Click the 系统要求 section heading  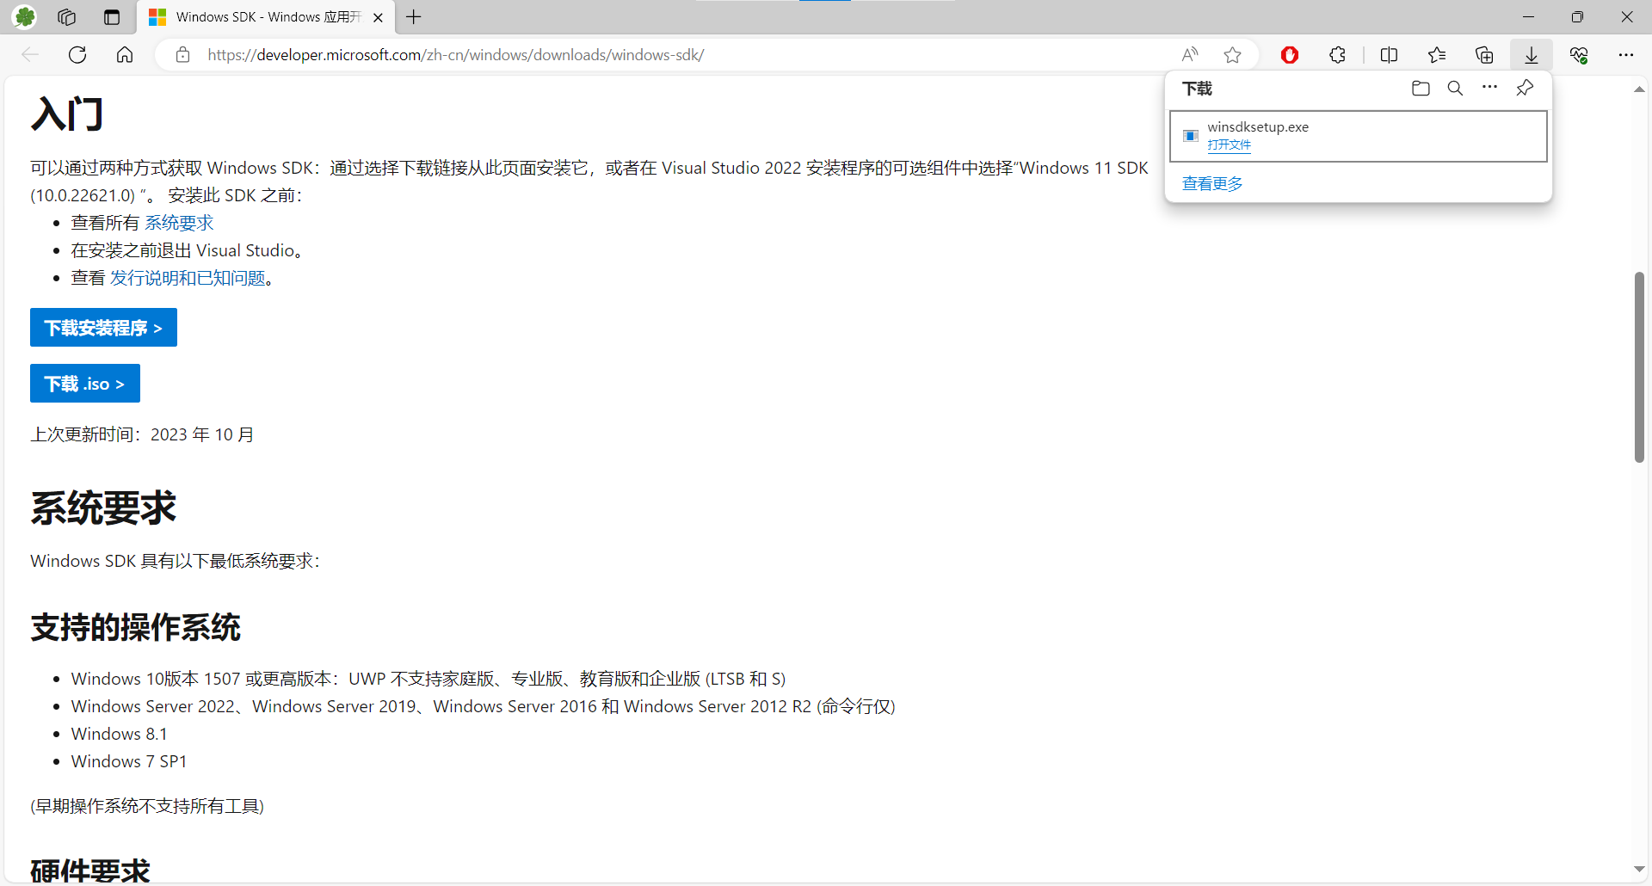(103, 508)
